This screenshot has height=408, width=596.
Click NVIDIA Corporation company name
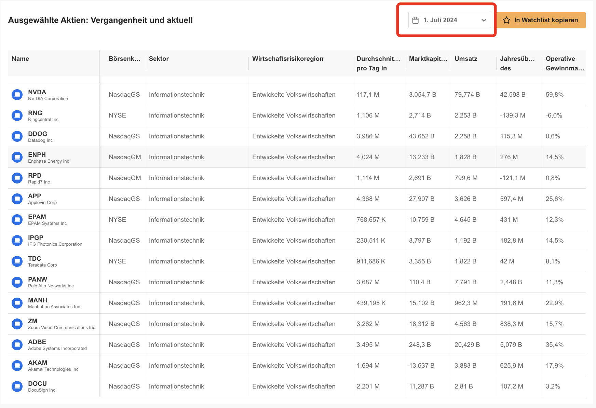click(48, 99)
